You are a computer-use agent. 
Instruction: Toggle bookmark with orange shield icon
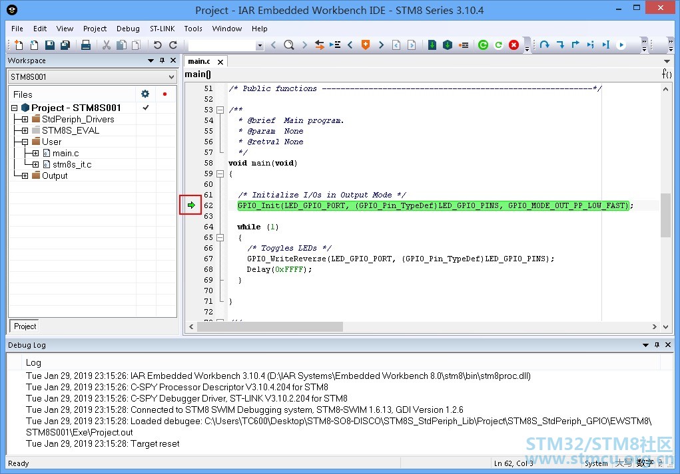[366, 45]
